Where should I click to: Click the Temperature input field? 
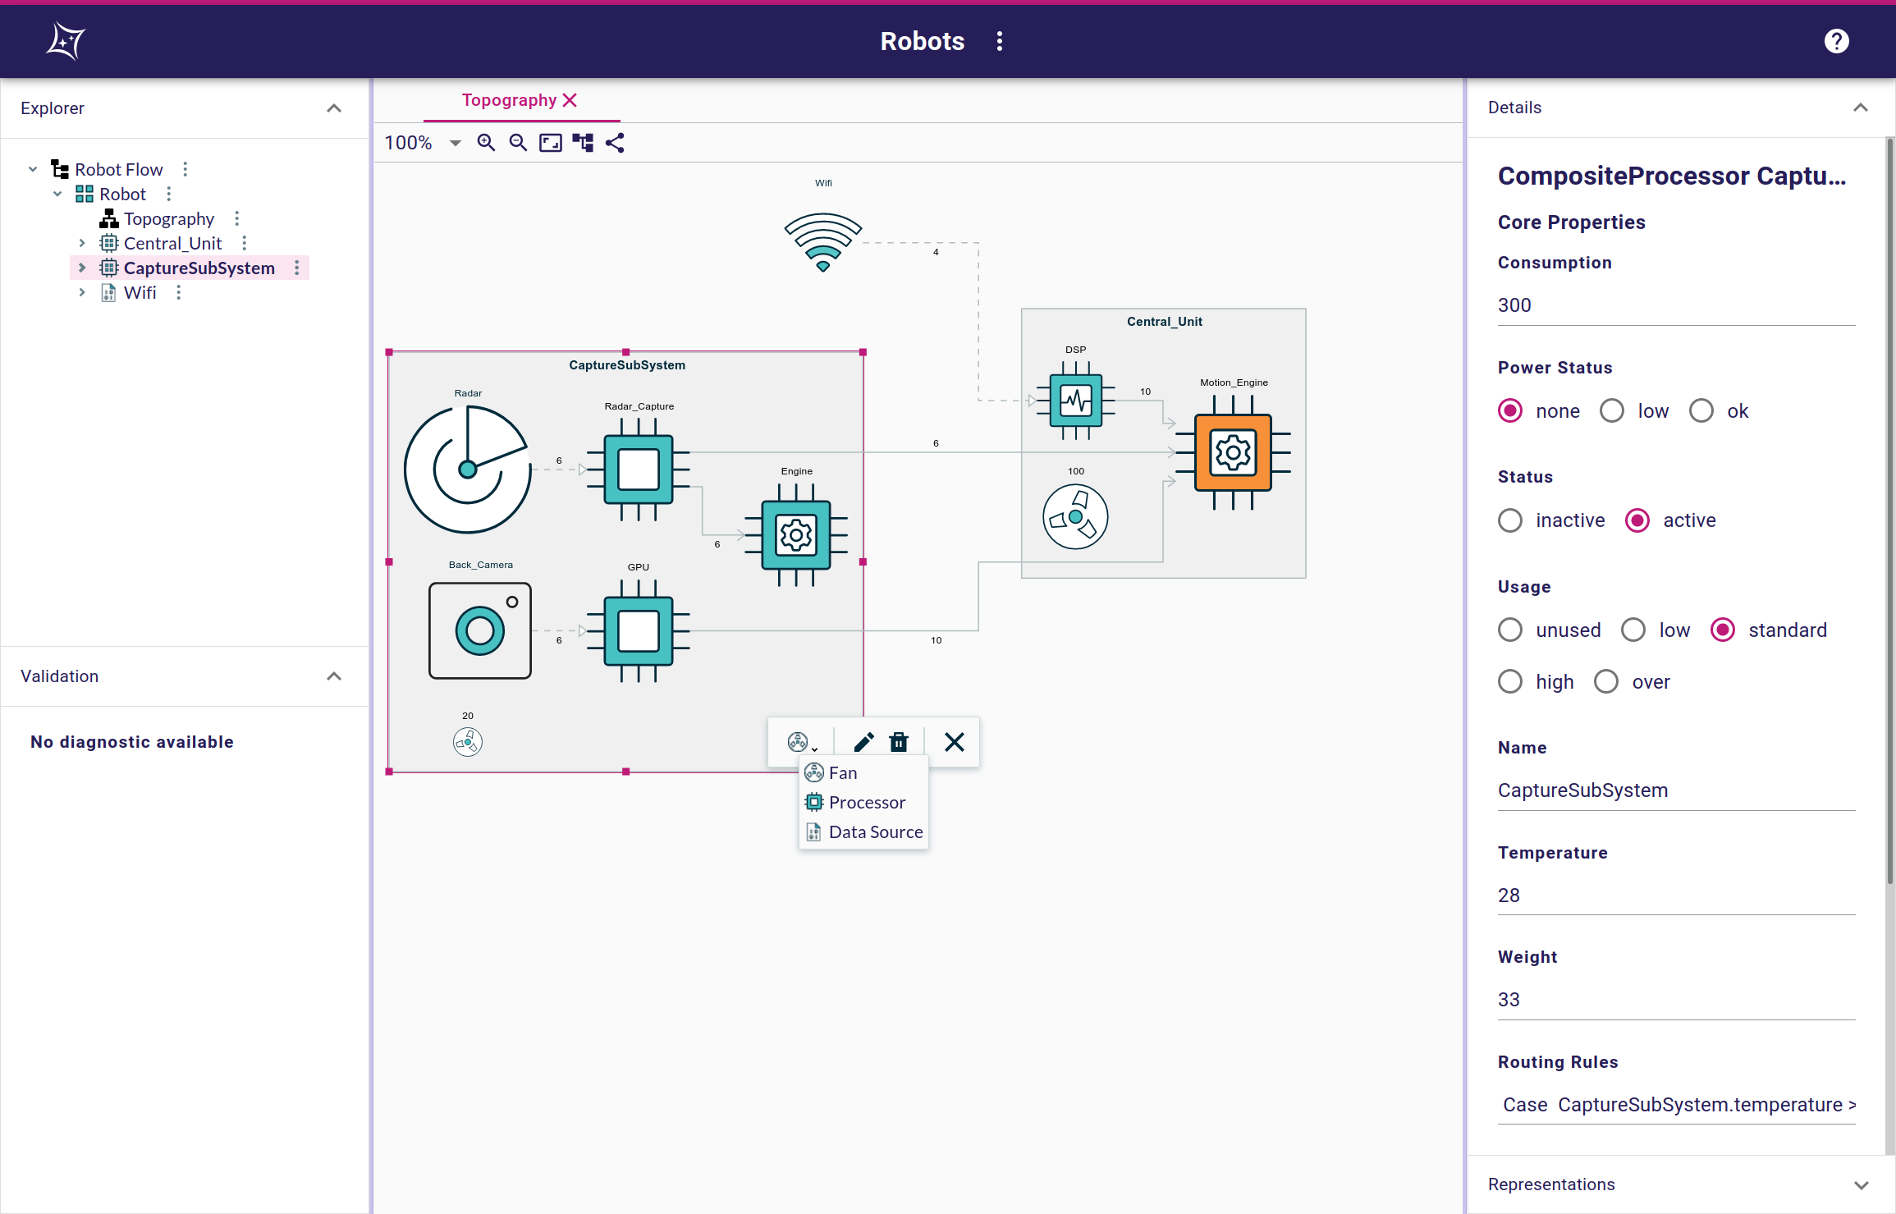coord(1674,895)
